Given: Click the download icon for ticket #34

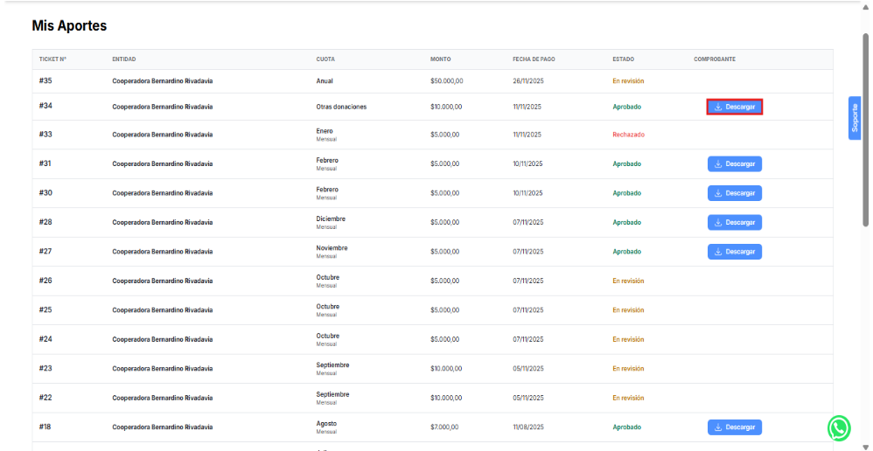Looking at the screenshot, I should coord(718,107).
